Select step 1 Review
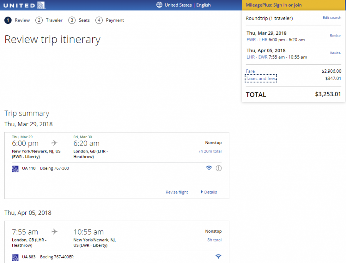 [17, 20]
